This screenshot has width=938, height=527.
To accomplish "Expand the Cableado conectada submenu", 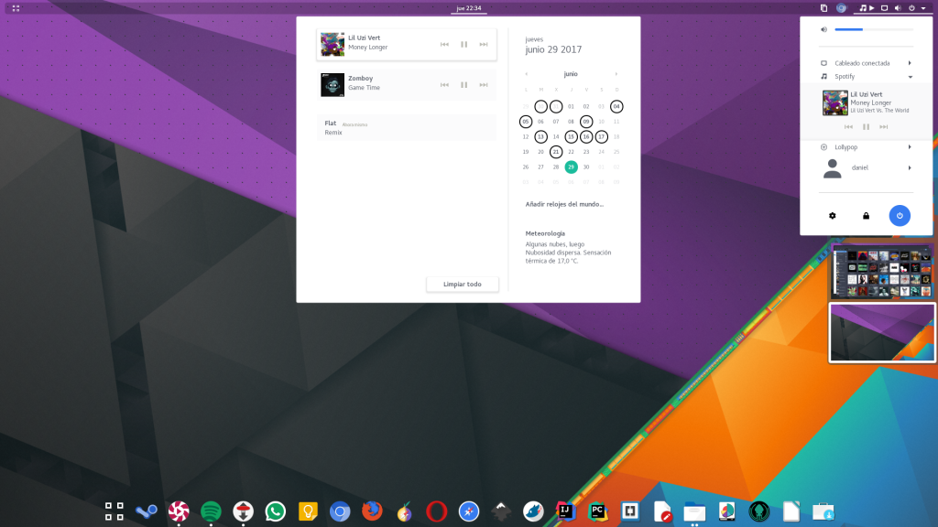I will [x=910, y=63].
